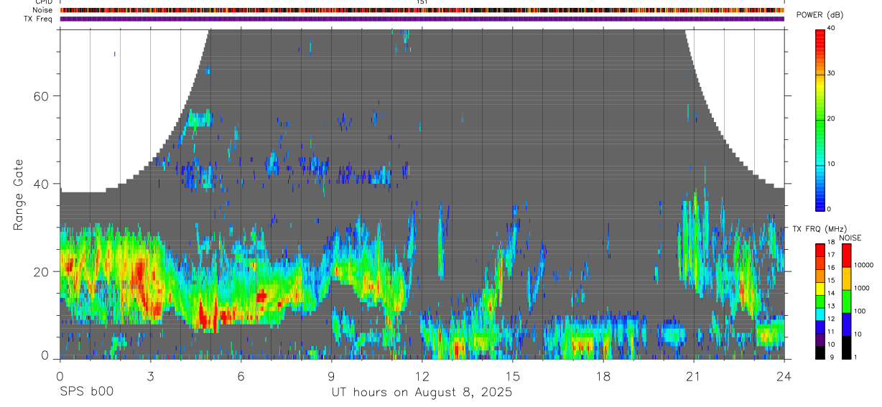This screenshot has width=882, height=407.
Task: Click the 3 tick on the UT hours axis
Action: (150, 375)
